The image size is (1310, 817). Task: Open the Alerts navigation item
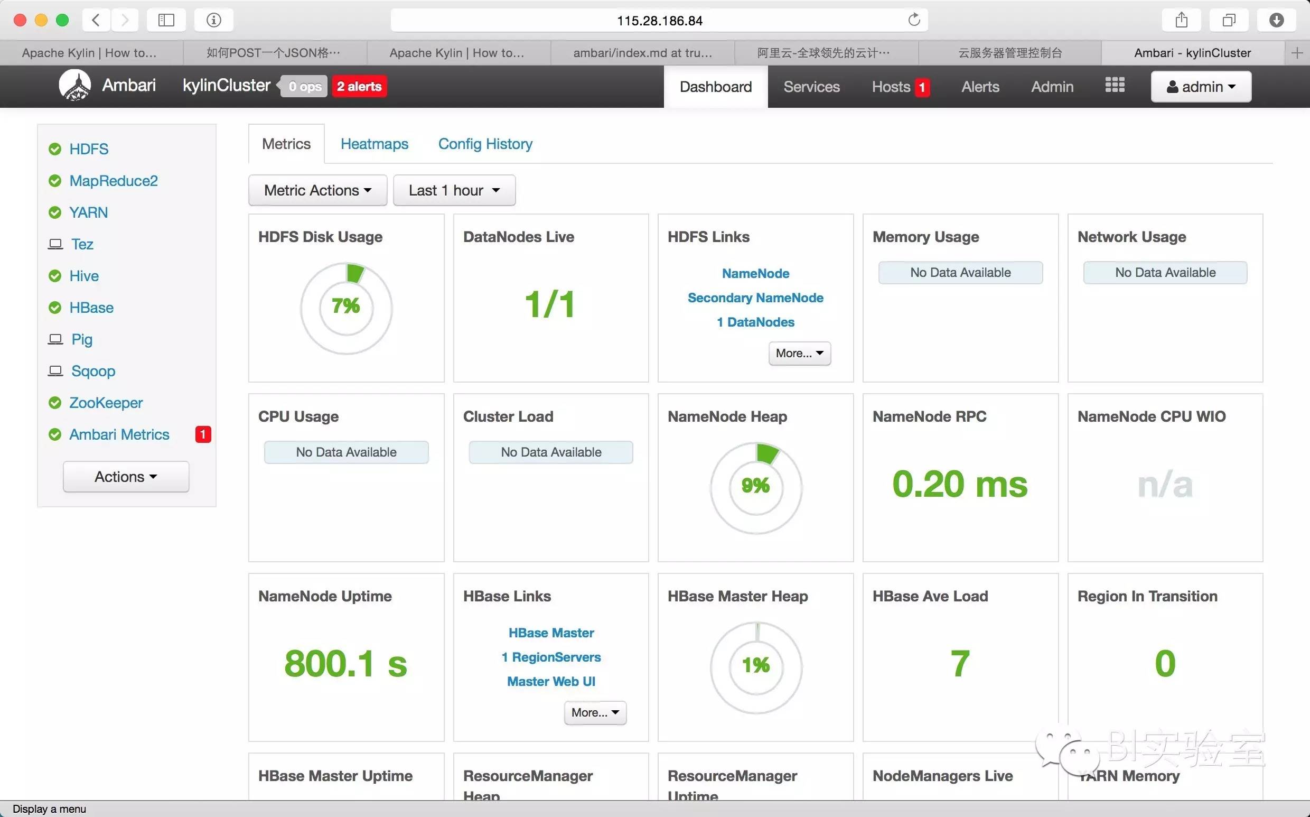[980, 87]
